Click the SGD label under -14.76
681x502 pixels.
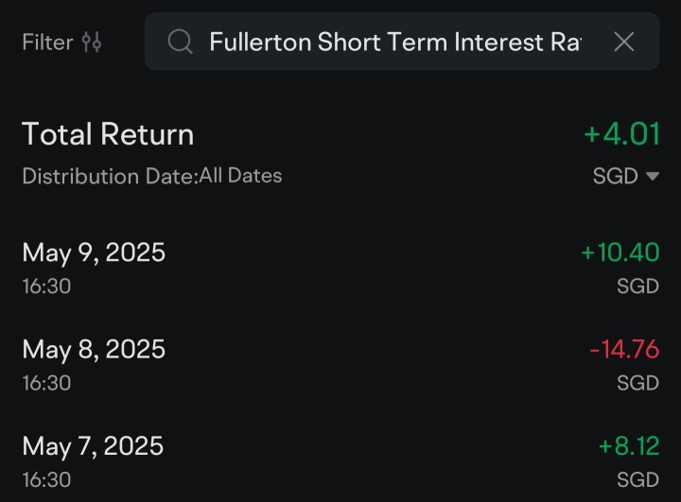coord(637,382)
